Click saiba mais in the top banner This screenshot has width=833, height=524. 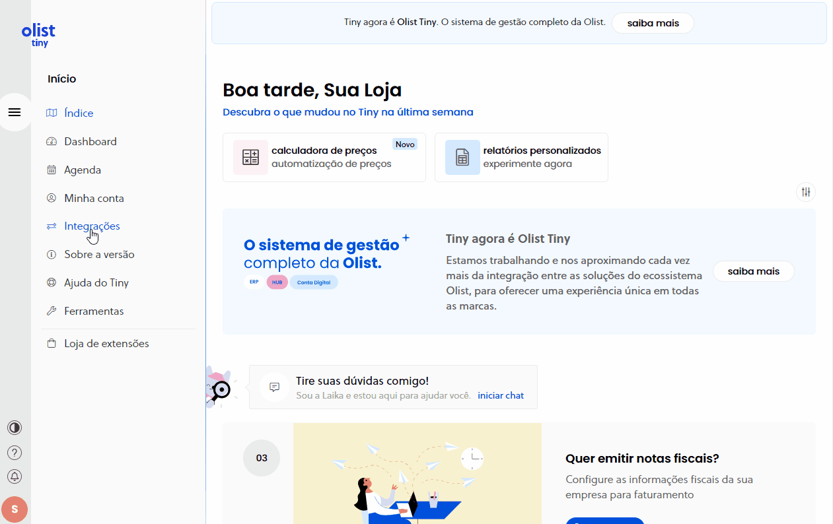pyautogui.click(x=653, y=23)
